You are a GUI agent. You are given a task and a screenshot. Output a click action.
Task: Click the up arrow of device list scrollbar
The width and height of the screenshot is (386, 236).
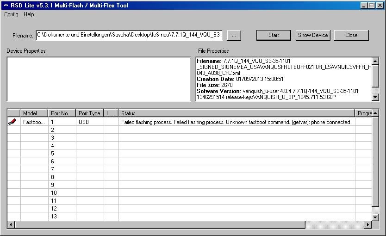pos(375,113)
